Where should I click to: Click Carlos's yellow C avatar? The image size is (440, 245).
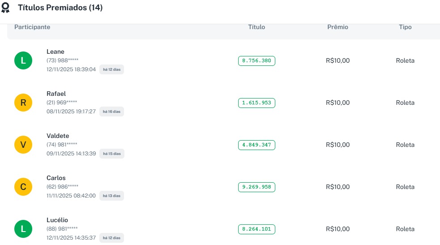23,187
